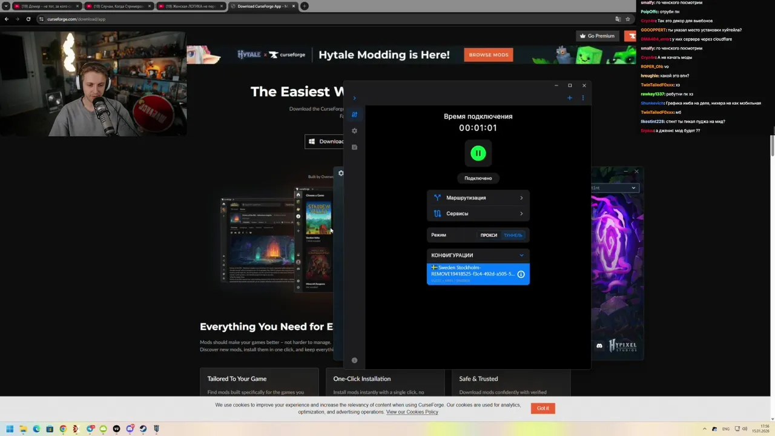Click BROWSE MODS on Hytale banner

coord(489,54)
